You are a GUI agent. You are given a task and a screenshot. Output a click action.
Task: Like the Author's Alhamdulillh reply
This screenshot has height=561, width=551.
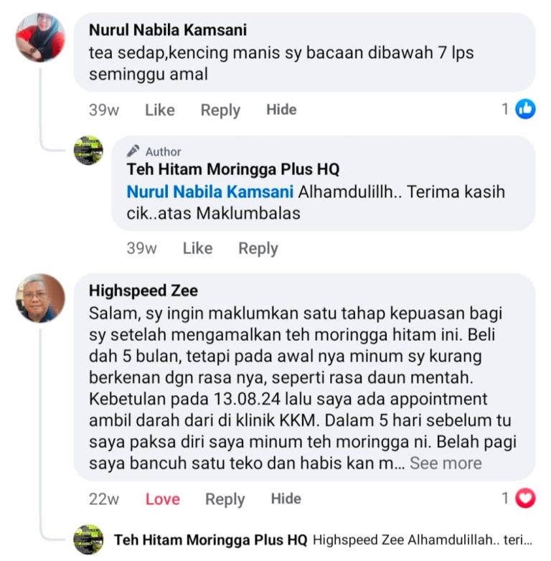(x=197, y=248)
